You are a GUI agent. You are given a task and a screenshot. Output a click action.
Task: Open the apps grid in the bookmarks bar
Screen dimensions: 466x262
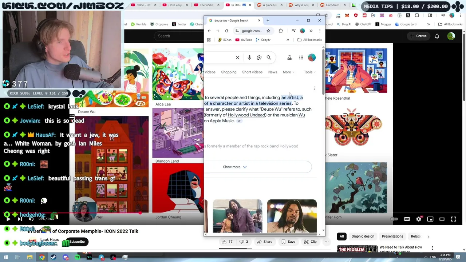[x=209, y=40]
